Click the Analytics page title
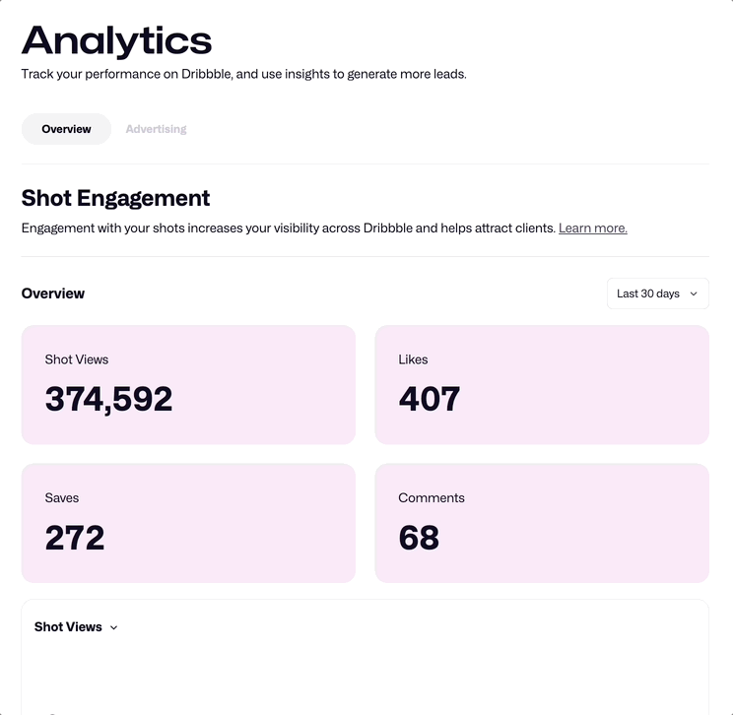 point(116,41)
